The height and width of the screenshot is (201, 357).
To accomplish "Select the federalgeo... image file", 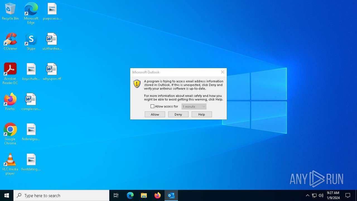I will pyautogui.click(x=31, y=132).
